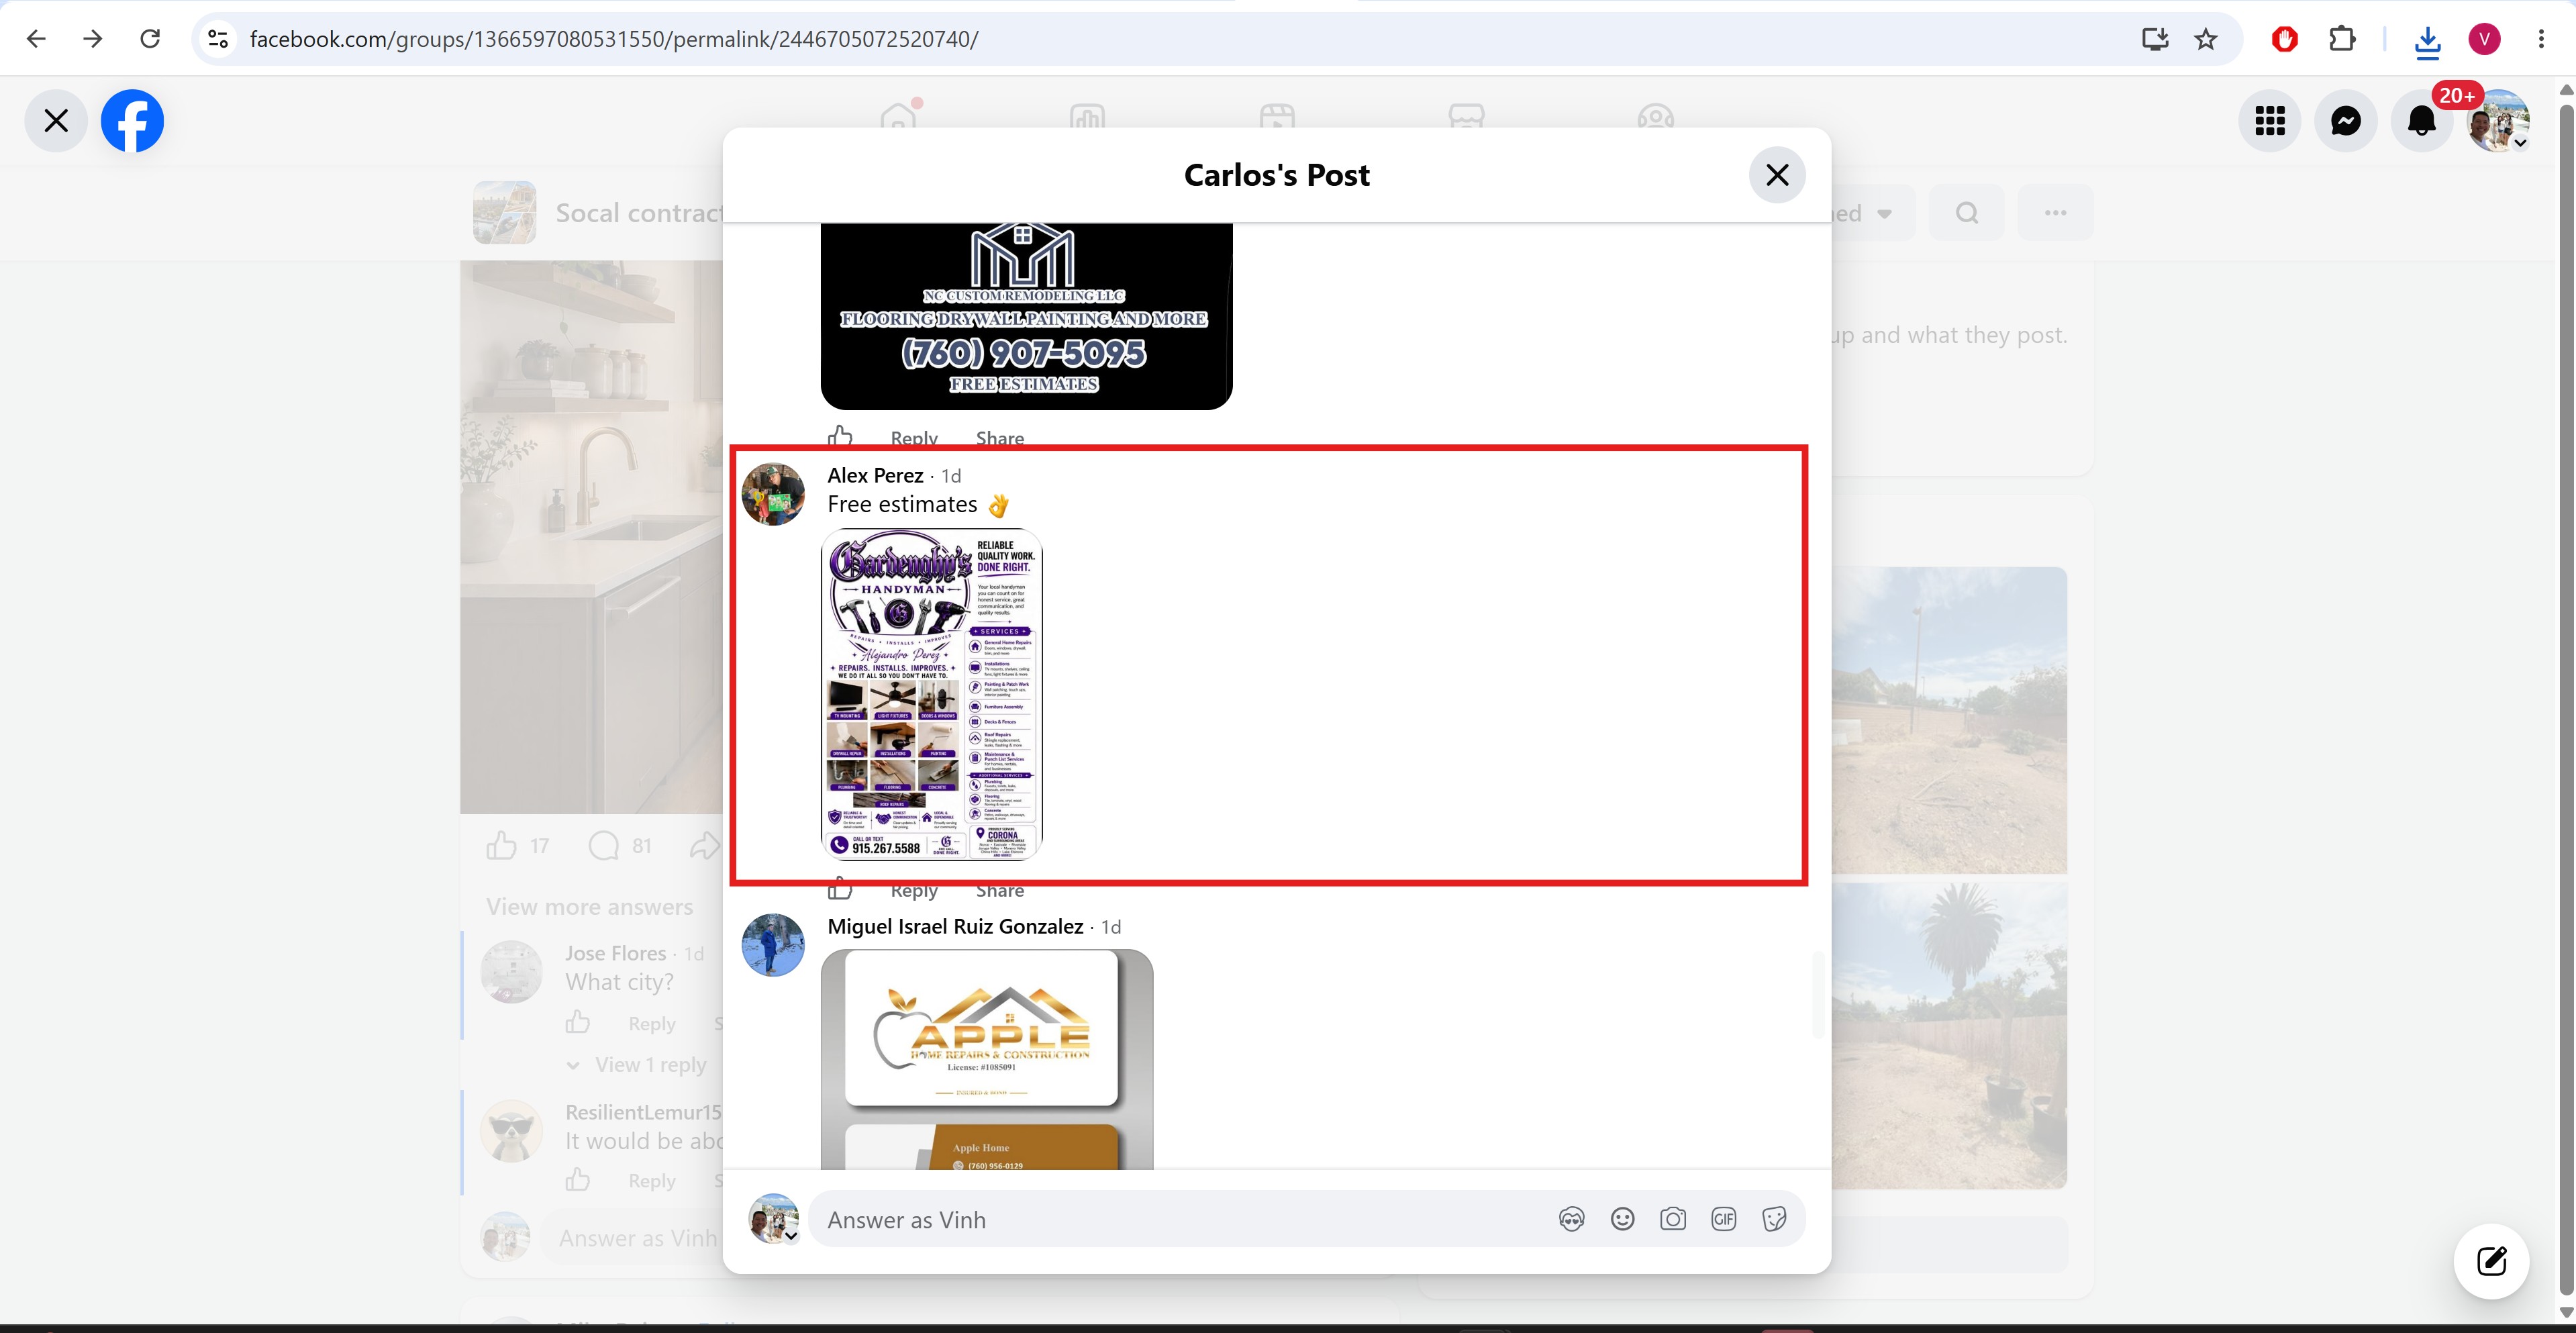2576x1333 pixels.
Task: Open Apple Home Repairs business card image
Action: click(987, 1059)
